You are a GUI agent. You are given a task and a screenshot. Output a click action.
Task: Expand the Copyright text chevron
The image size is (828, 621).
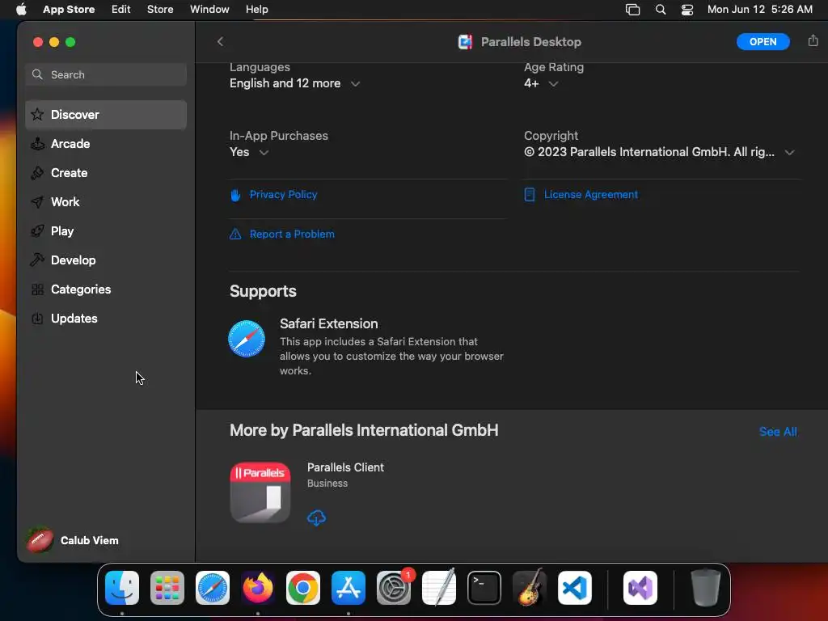click(x=789, y=152)
